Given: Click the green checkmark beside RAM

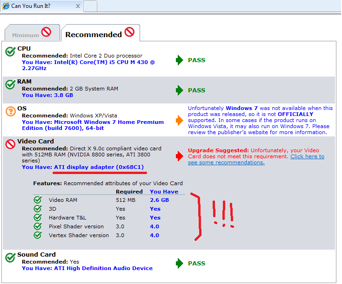Looking at the screenshot, I should point(10,84).
